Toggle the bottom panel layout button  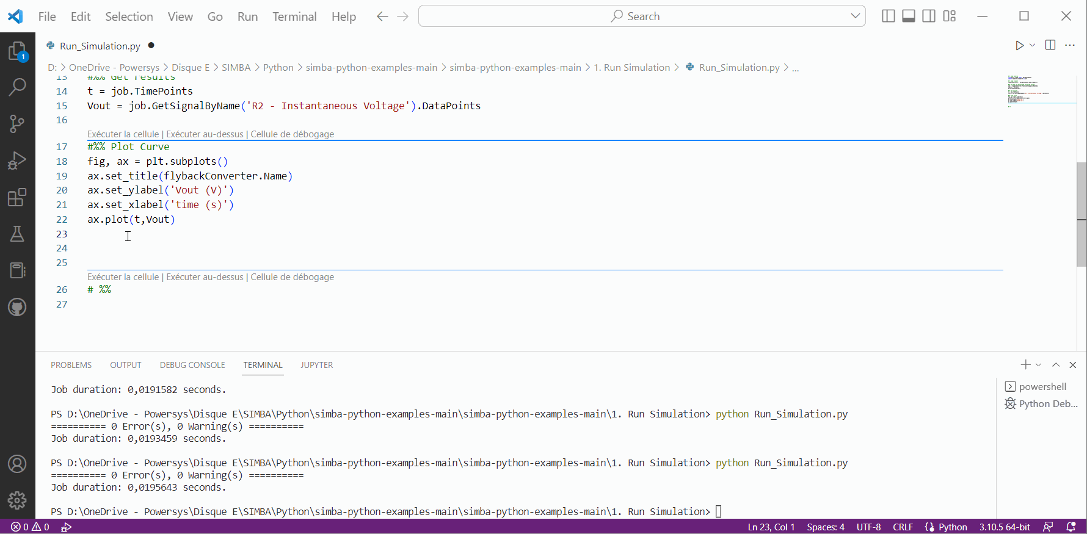pos(909,16)
